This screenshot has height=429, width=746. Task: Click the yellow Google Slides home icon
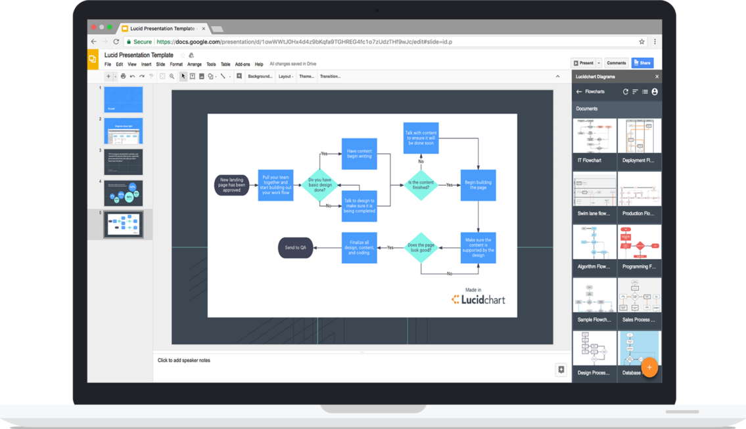tap(93, 59)
